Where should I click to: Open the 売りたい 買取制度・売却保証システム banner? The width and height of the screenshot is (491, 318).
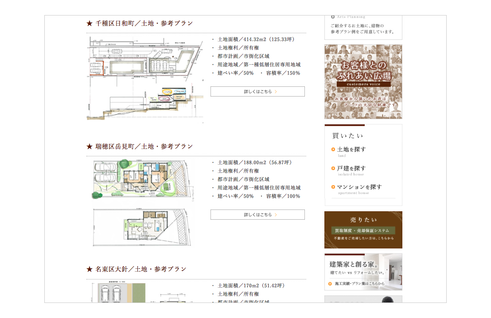tap(363, 230)
